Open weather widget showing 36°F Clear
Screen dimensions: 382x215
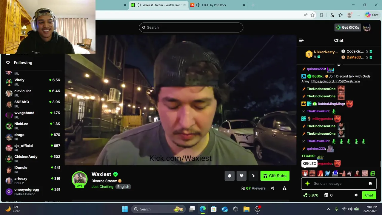13,209
